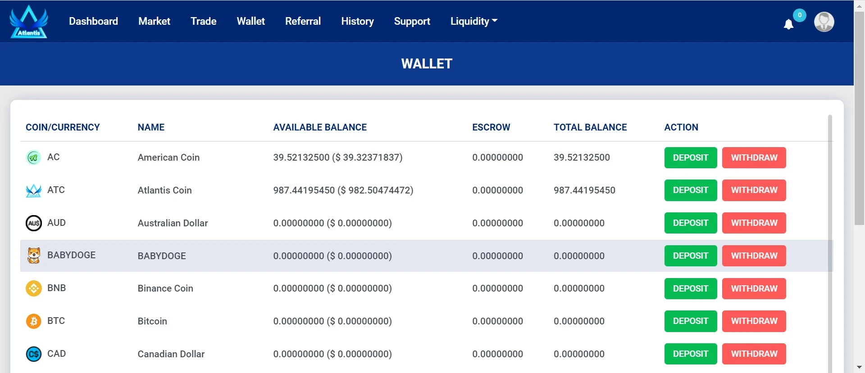Deposit American Coin (AC)
Viewport: 865px width, 373px height.
(691, 157)
